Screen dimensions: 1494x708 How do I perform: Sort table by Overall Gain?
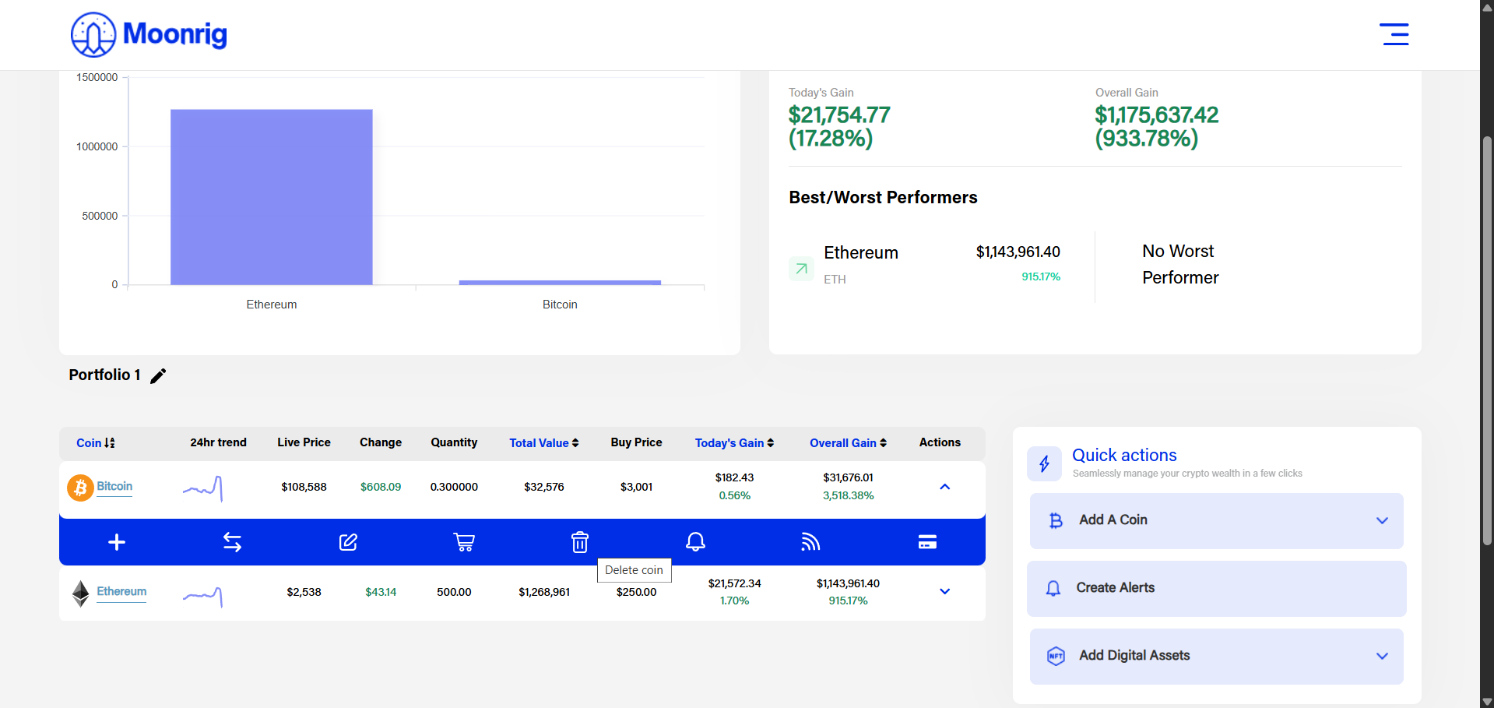[x=848, y=442]
